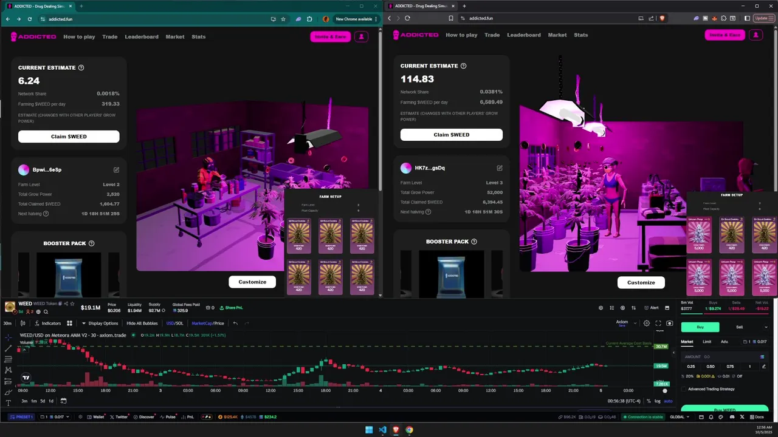Screen dimensions: 778x437
Task: Show Next halving info in right window
Action: click(x=428, y=212)
